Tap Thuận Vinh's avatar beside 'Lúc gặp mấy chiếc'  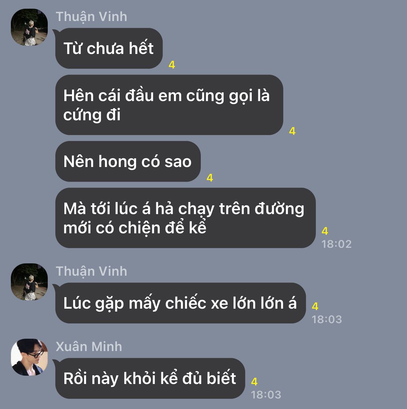coord(29,282)
